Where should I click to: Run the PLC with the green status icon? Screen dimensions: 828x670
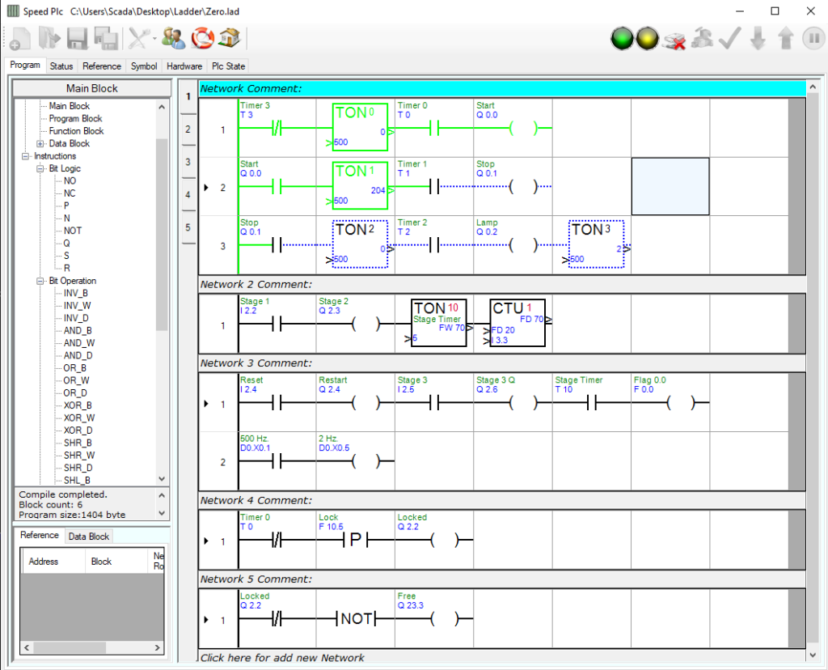point(622,38)
